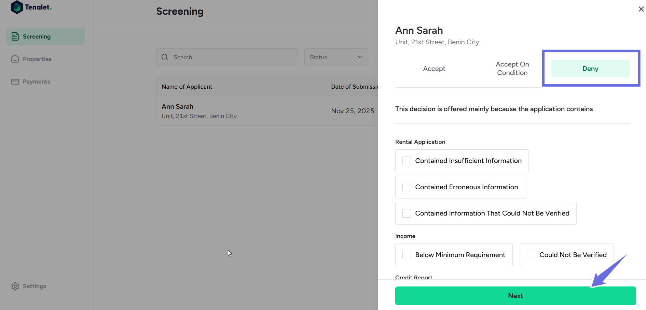The height and width of the screenshot is (310, 646).
Task: Click the Tenalet logo icon
Action: [17, 7]
